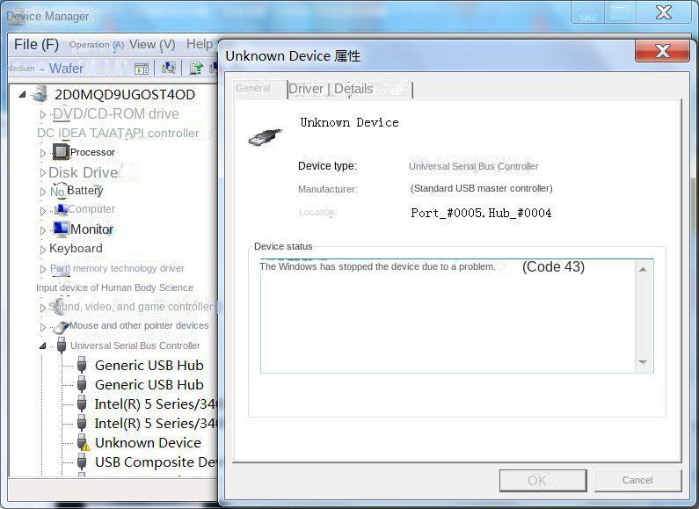Click the Mouse and other pointer devices icon
This screenshot has width=699, height=509.
tap(61, 326)
